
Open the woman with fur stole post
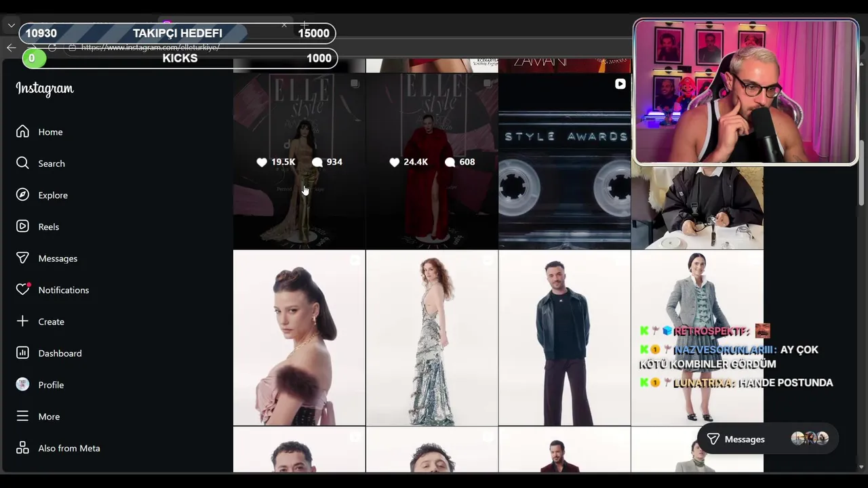click(299, 338)
